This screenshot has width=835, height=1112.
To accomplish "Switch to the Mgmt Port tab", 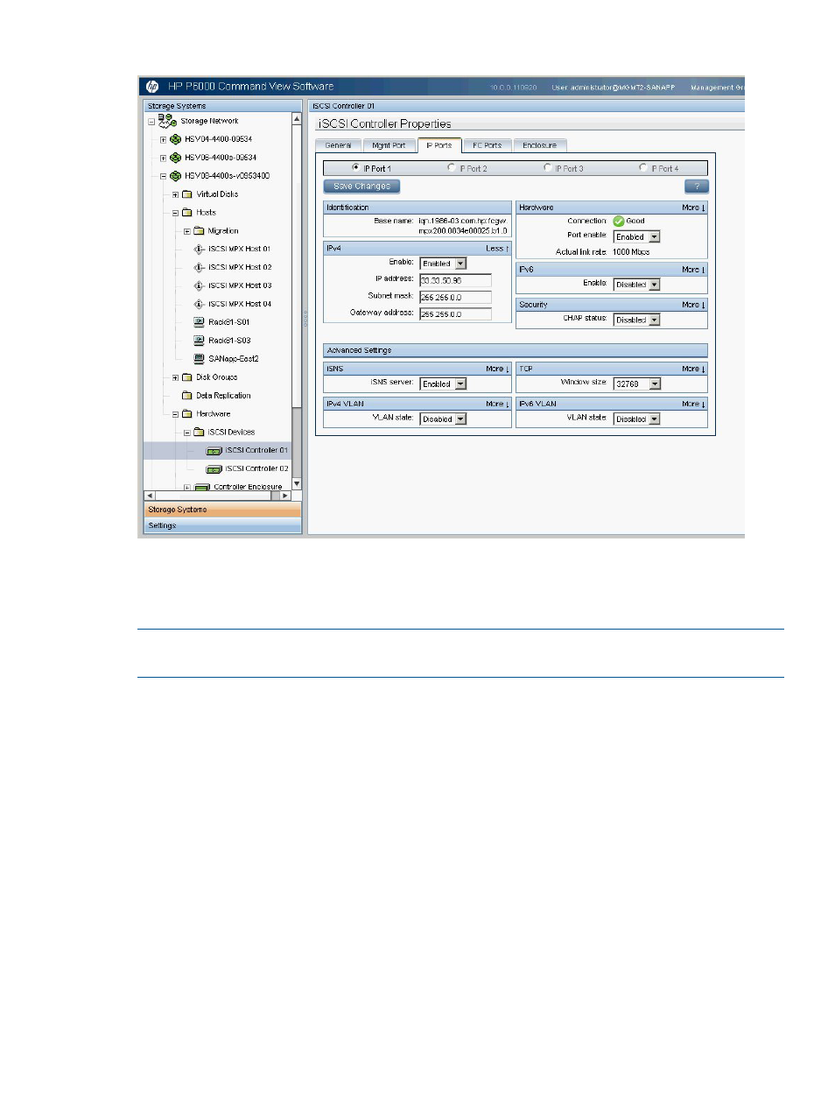I will pyautogui.click(x=389, y=145).
